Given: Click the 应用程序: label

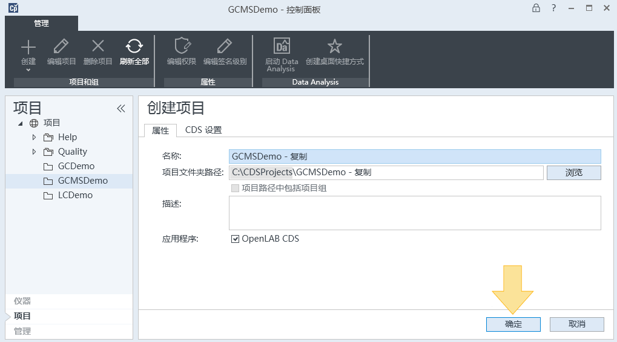Looking at the screenshot, I should (x=180, y=239).
